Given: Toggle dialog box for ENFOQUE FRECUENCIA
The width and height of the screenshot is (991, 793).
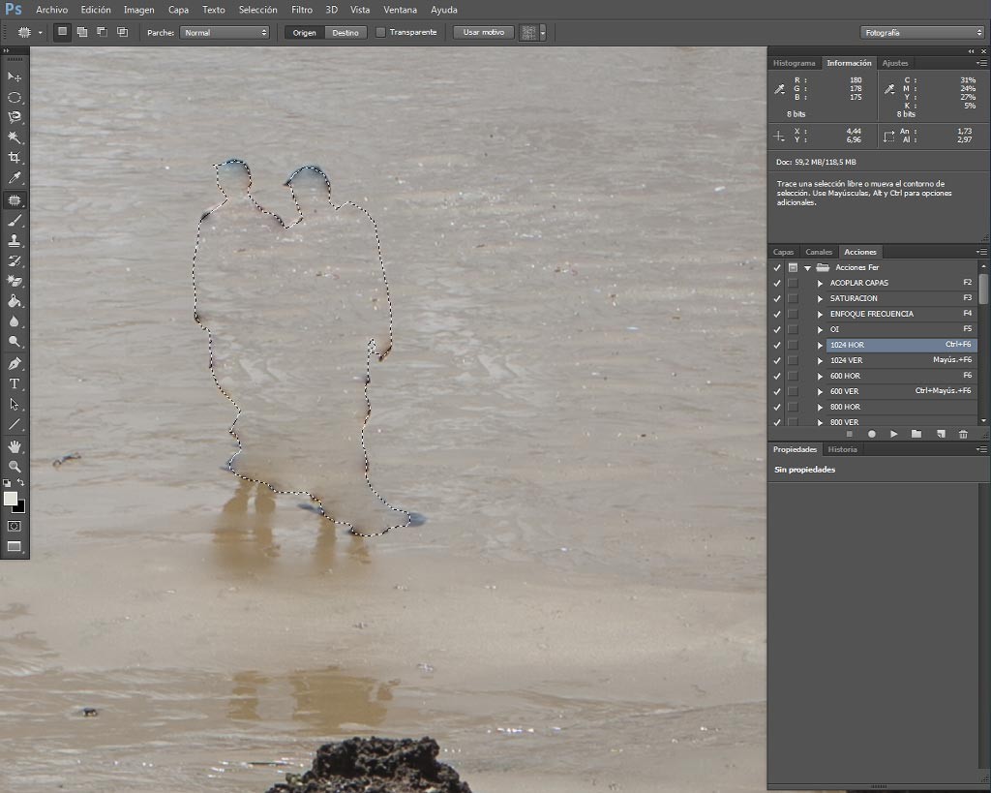Looking at the screenshot, I should click(x=793, y=314).
